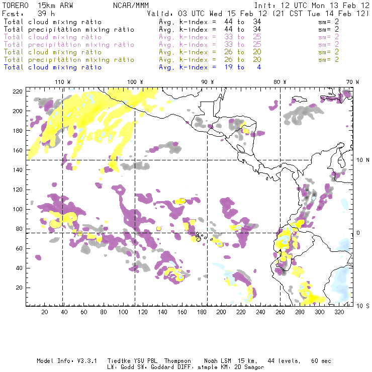Click the '180' tick on the horizontal axis
This screenshot has height=372, width=372.
pyautogui.click(x=202, y=312)
